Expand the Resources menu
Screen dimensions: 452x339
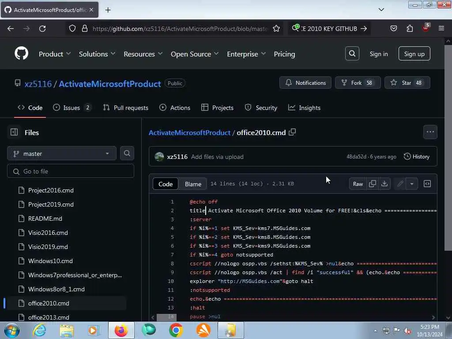coord(143,54)
